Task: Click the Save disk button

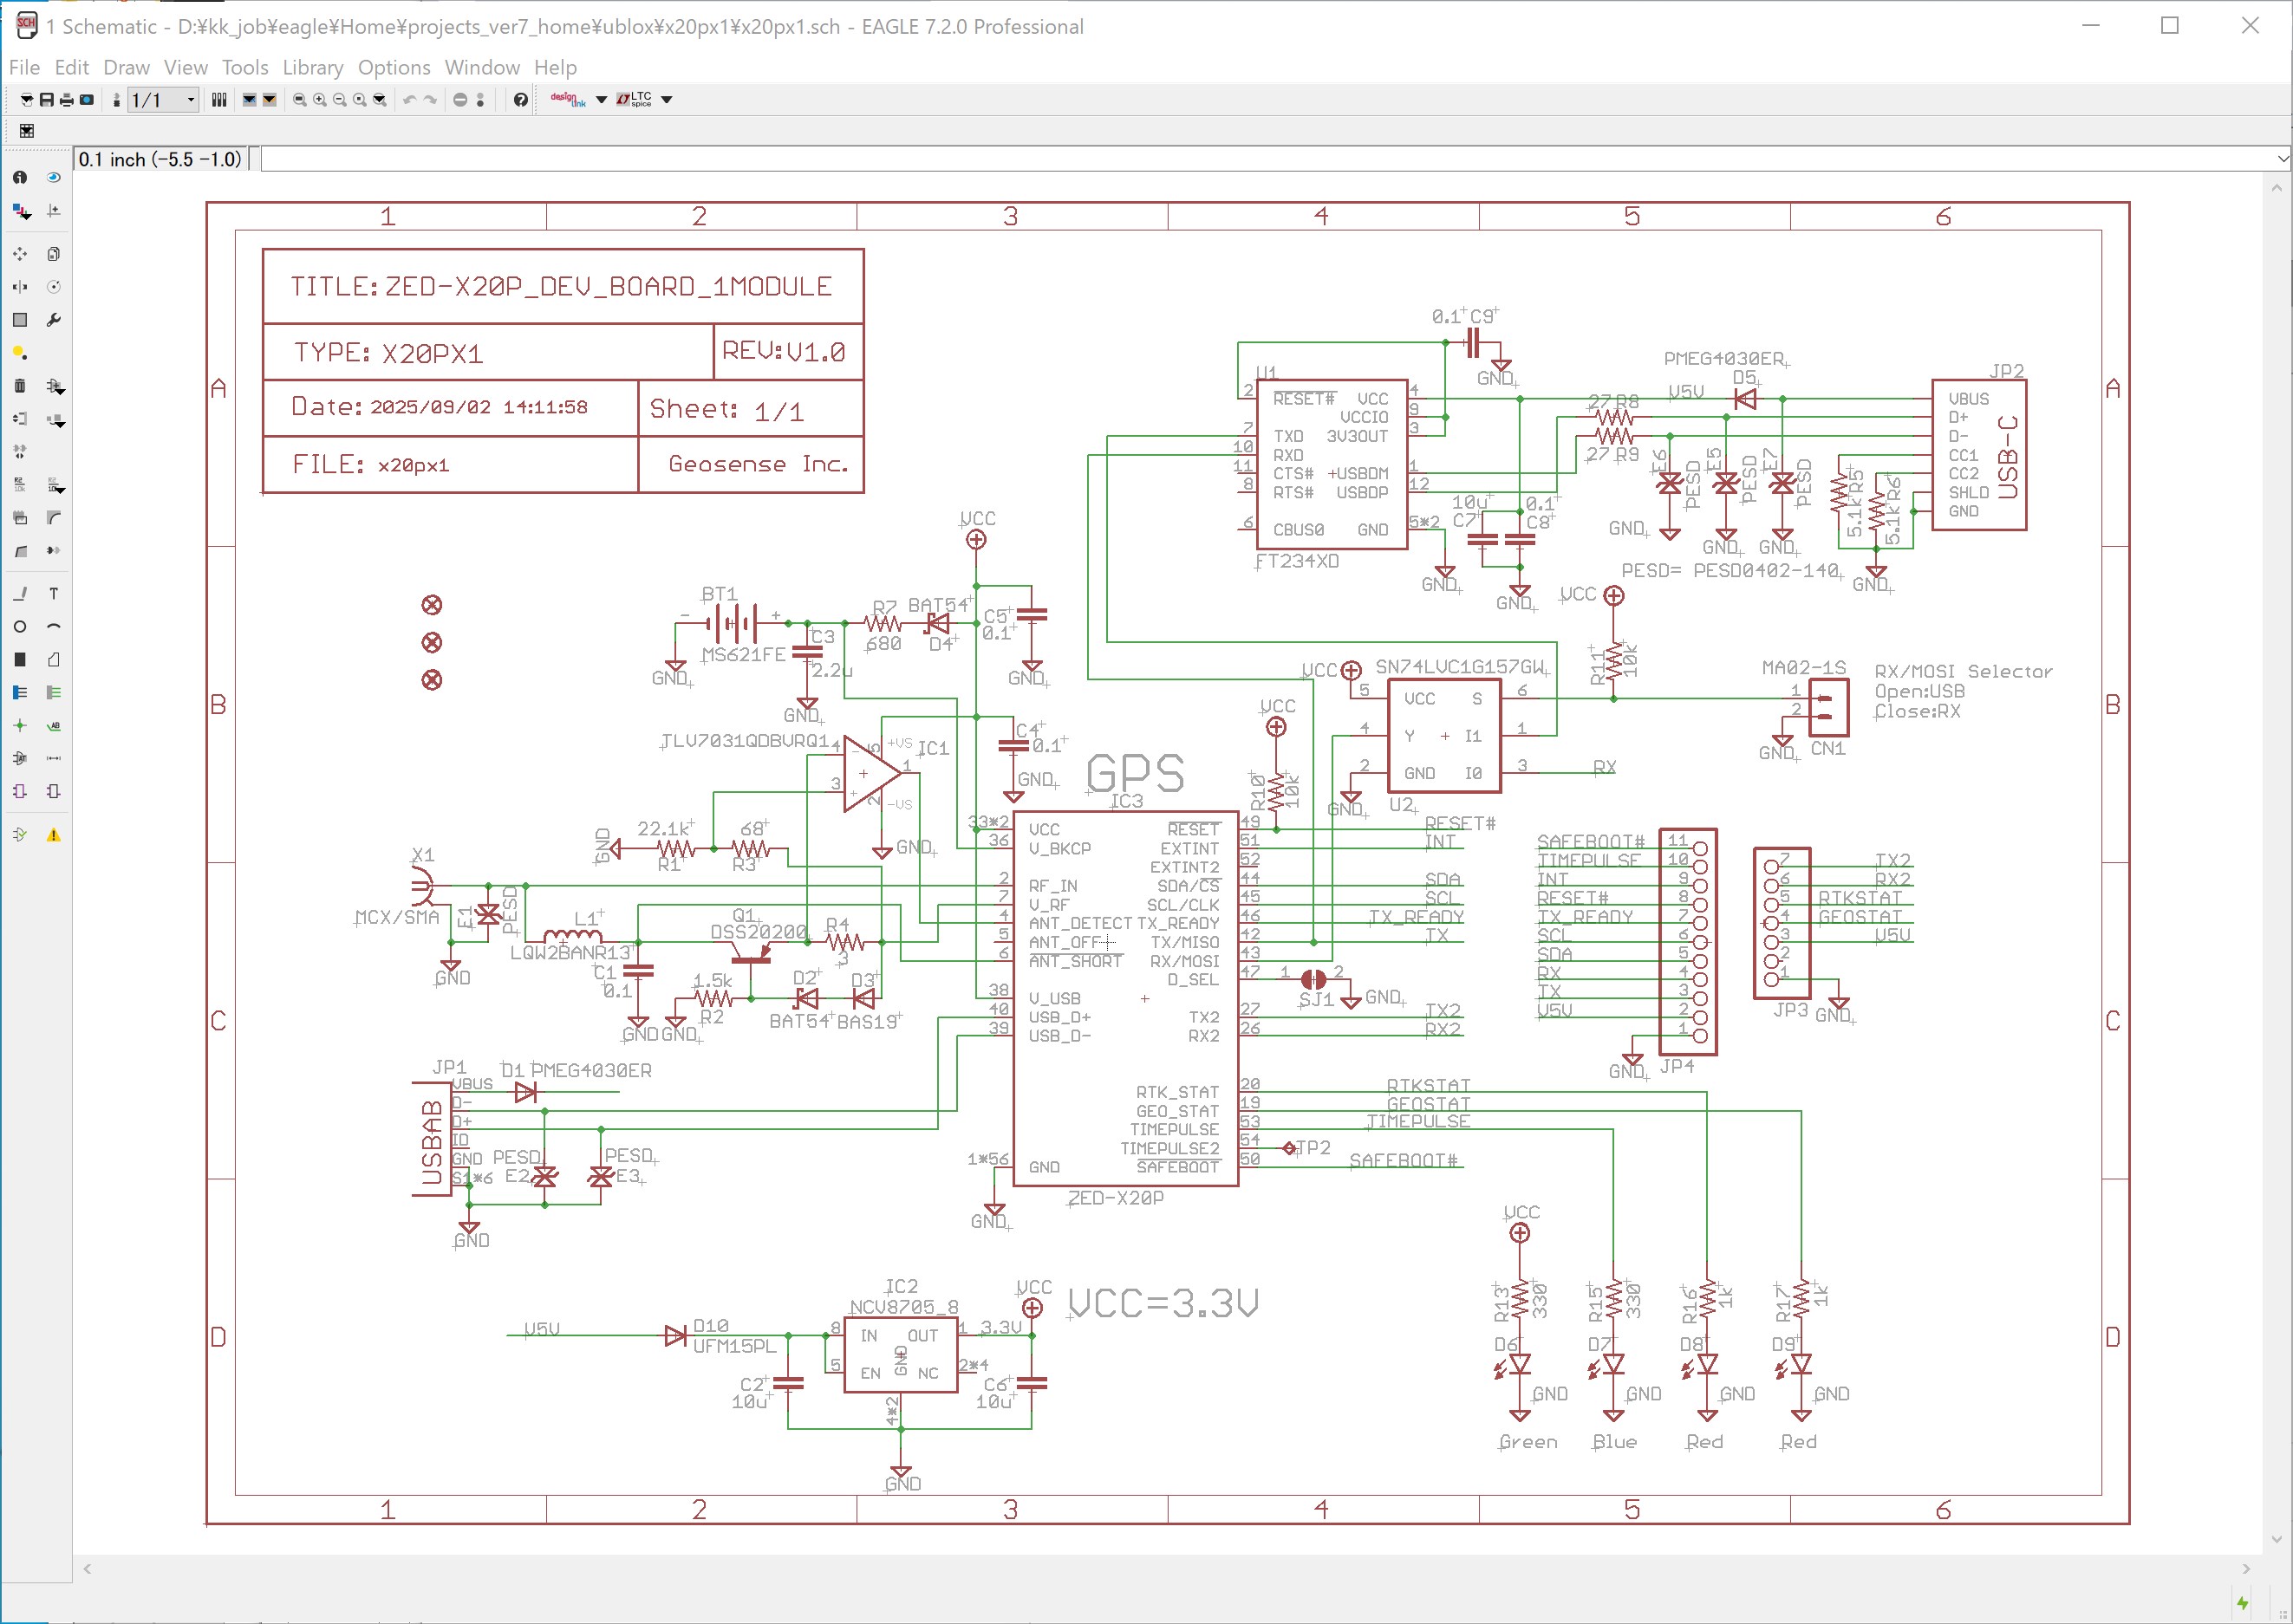Action: click(46, 100)
